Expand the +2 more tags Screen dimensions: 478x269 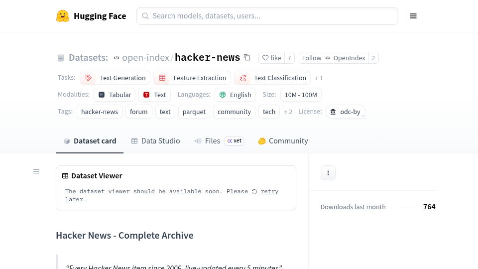(x=288, y=112)
